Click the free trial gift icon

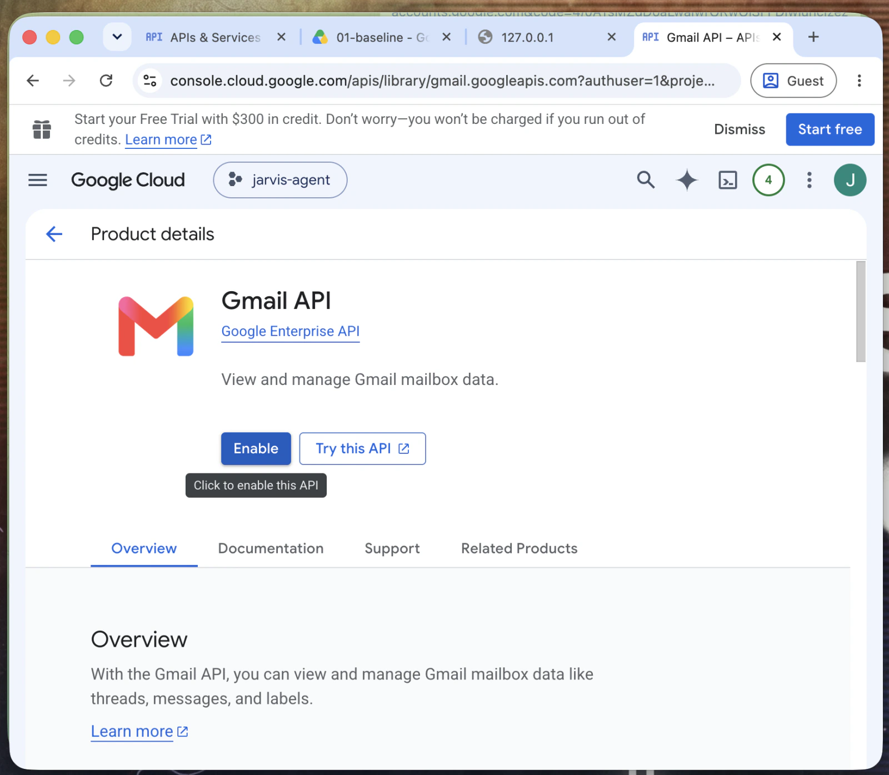click(x=42, y=129)
